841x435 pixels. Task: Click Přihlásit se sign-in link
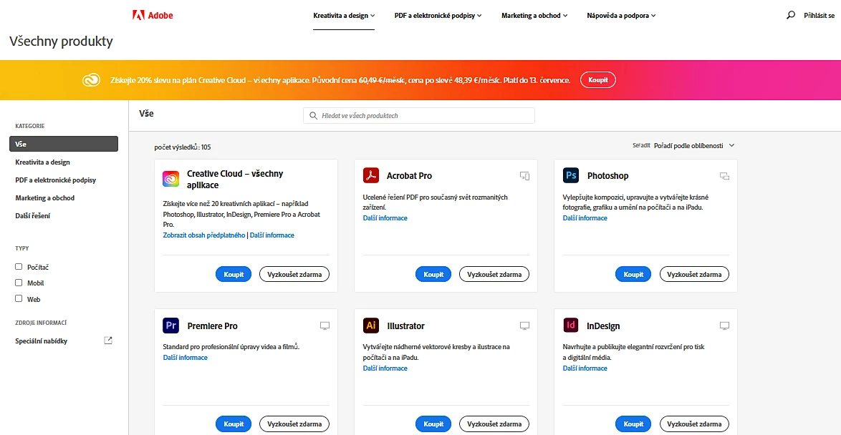point(819,15)
